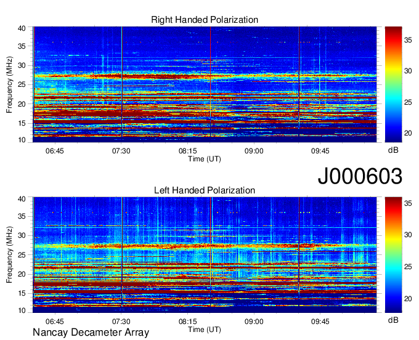This screenshot has width=419, height=340.
Task: Click the 20 dB mark on lower color bar
Action: click(x=408, y=299)
